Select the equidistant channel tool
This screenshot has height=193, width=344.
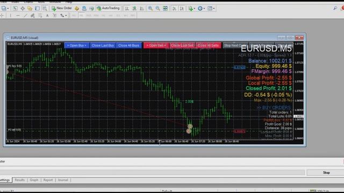click(x=32, y=16)
